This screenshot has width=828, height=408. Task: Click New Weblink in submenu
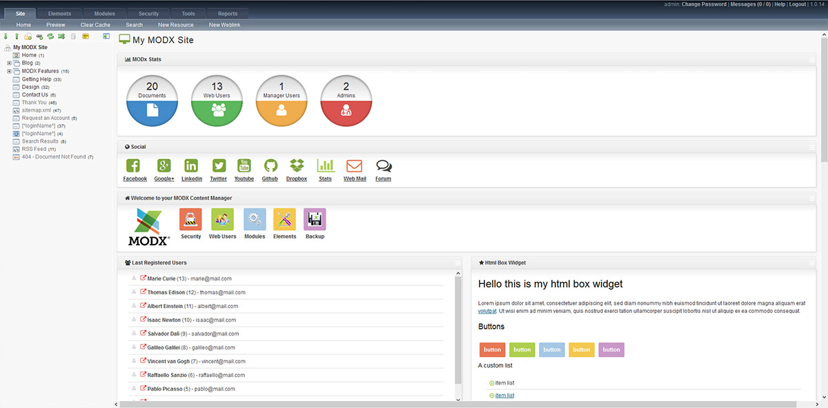tap(225, 25)
